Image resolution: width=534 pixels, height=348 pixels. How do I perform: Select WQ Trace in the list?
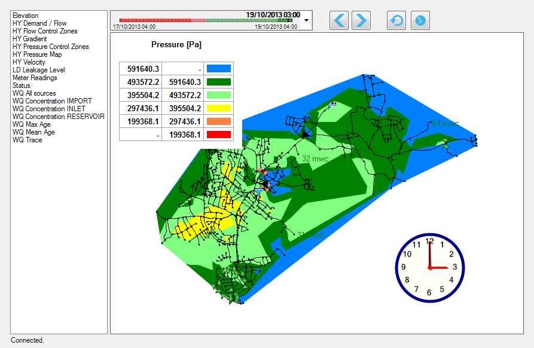click(28, 140)
